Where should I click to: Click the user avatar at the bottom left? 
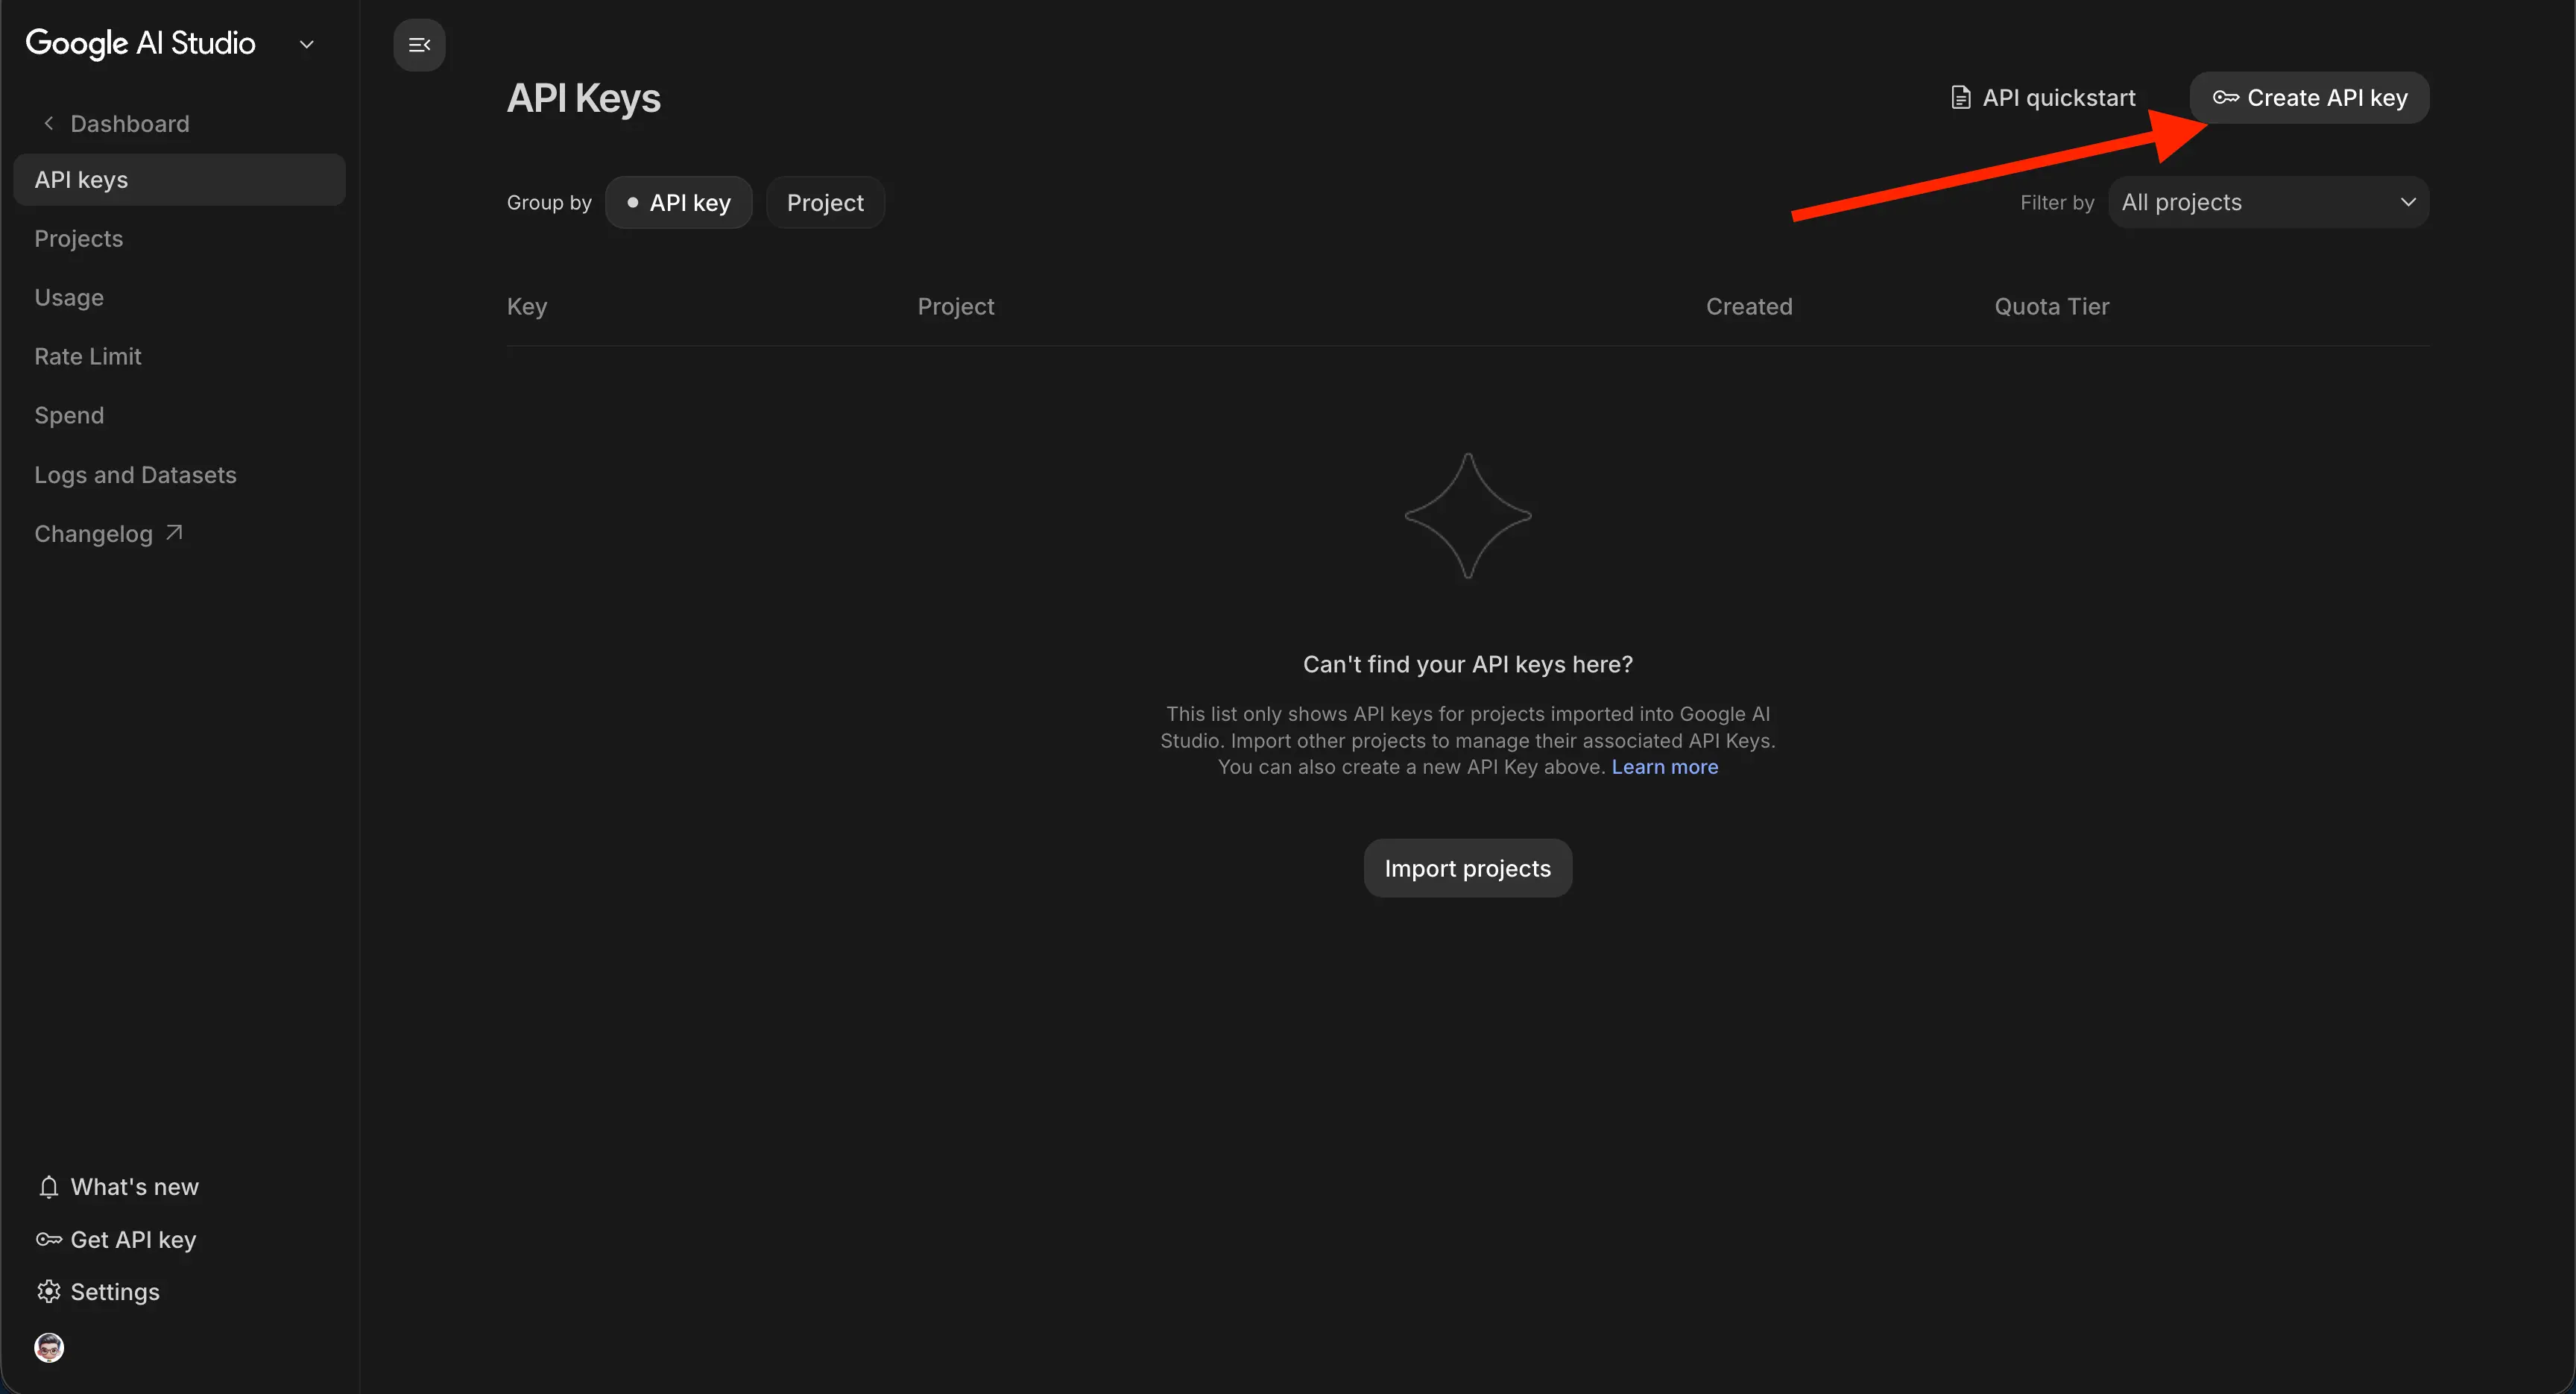pos(49,1348)
